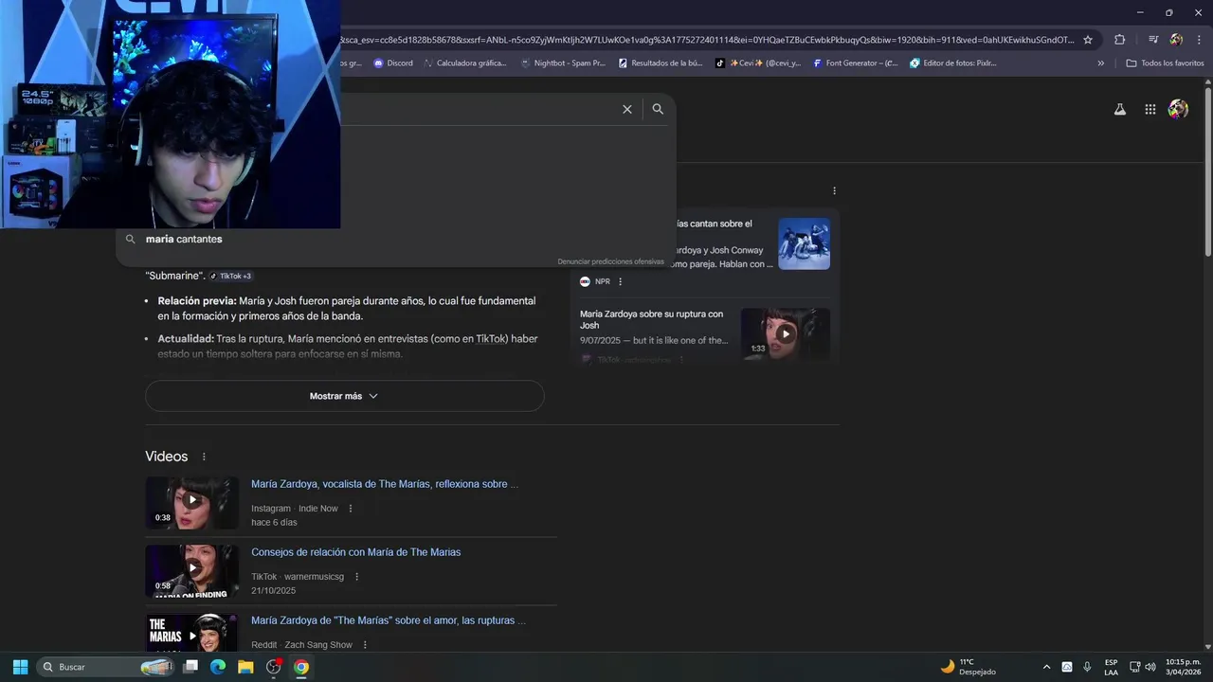Open María Zardoya sobre su ruptura result

point(652,320)
